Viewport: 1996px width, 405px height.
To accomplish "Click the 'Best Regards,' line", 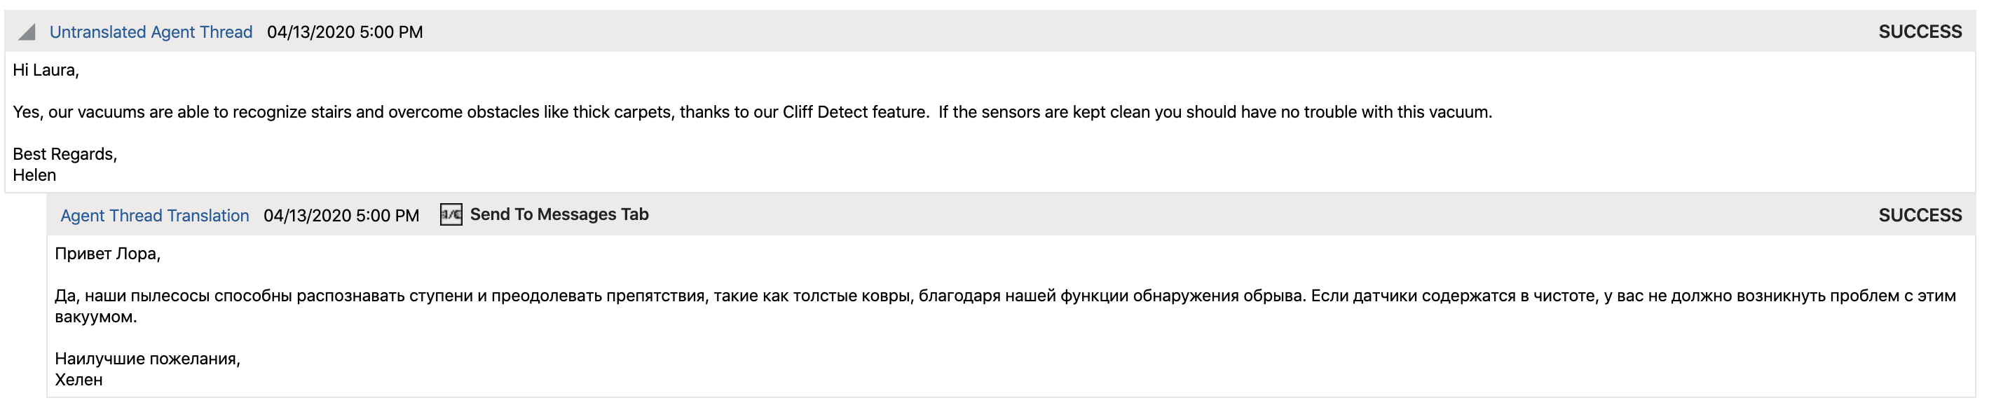I will pyautogui.click(x=65, y=154).
